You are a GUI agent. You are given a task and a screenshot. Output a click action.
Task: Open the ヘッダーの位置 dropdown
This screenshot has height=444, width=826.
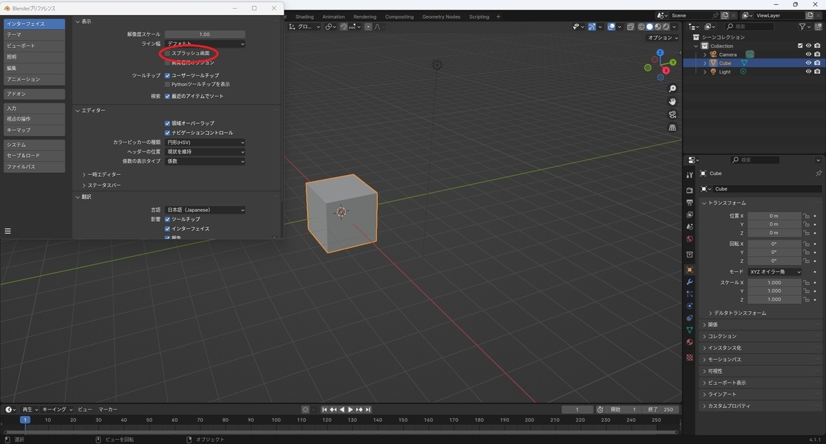(205, 151)
